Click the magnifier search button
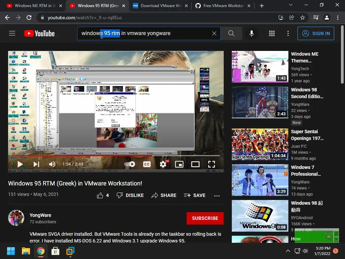Screen dimensions: 345x259 coord(231,33)
